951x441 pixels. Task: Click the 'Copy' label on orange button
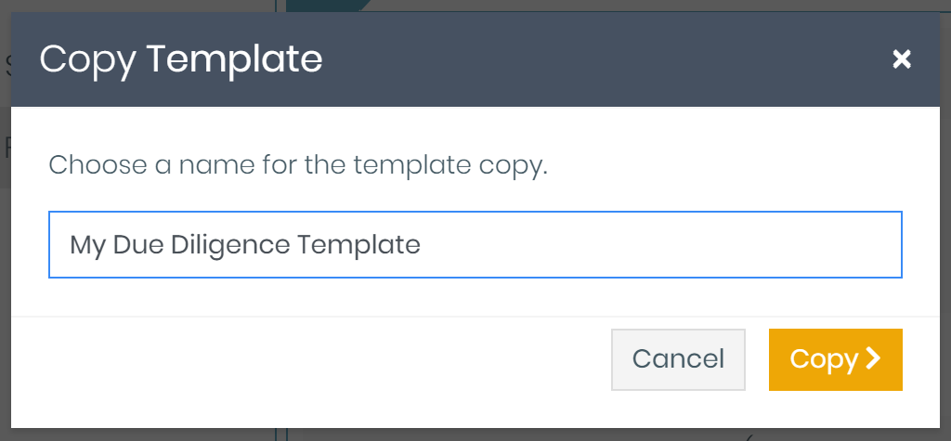click(x=823, y=359)
